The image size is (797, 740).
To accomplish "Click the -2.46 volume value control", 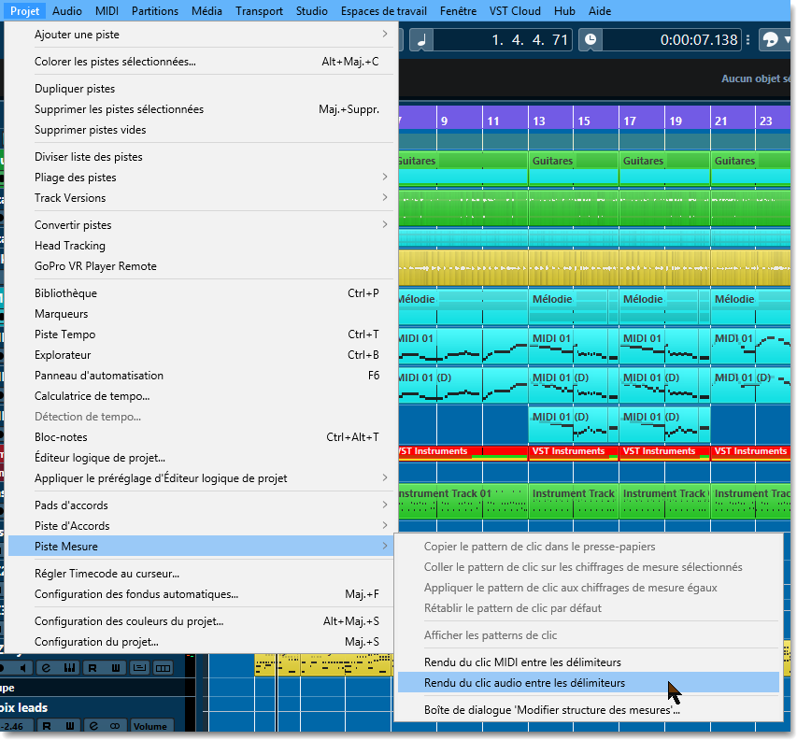I will tap(11, 725).
